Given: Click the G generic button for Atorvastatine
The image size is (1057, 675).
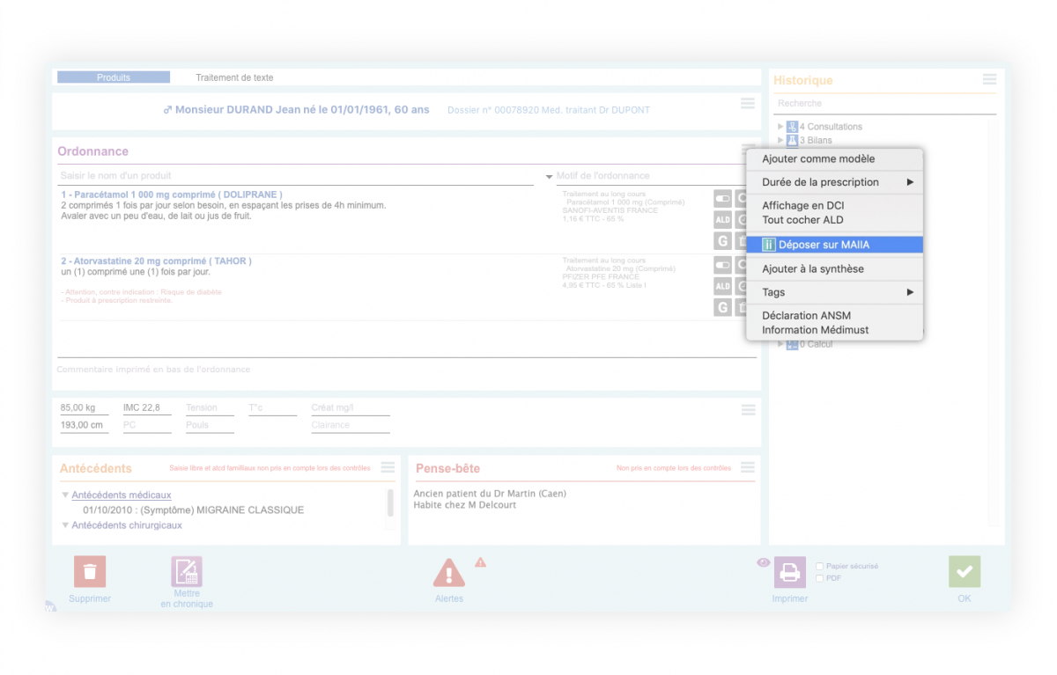Looking at the screenshot, I should tap(722, 307).
